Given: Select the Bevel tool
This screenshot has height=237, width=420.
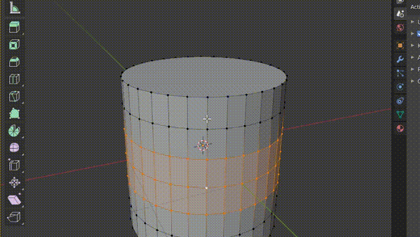Looking at the screenshot, I should 14,62.
